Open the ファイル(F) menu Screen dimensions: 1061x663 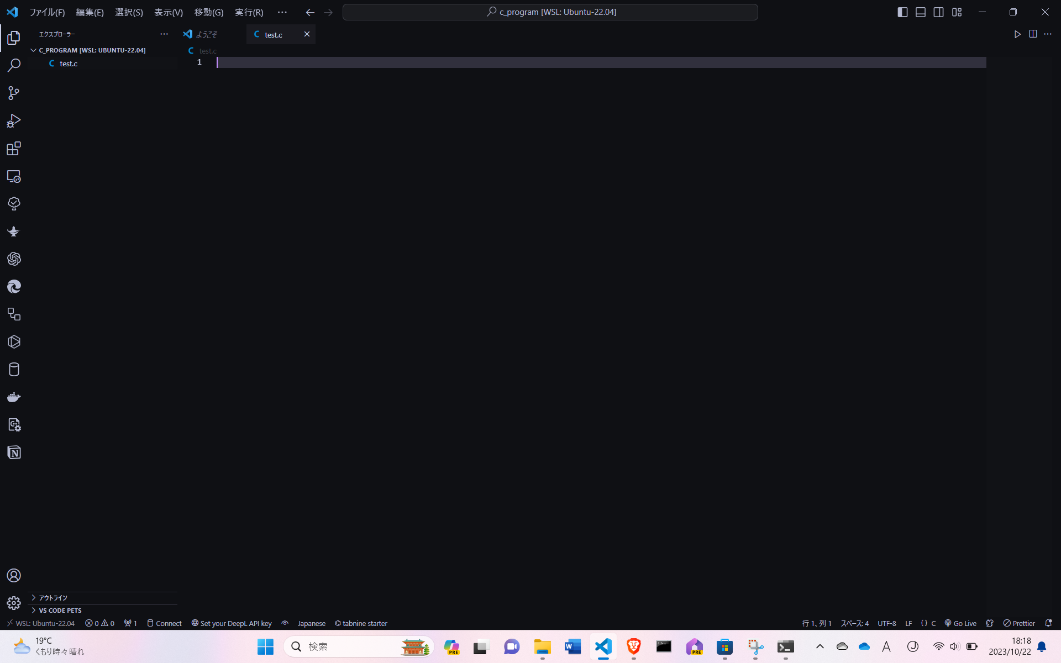click(x=47, y=12)
